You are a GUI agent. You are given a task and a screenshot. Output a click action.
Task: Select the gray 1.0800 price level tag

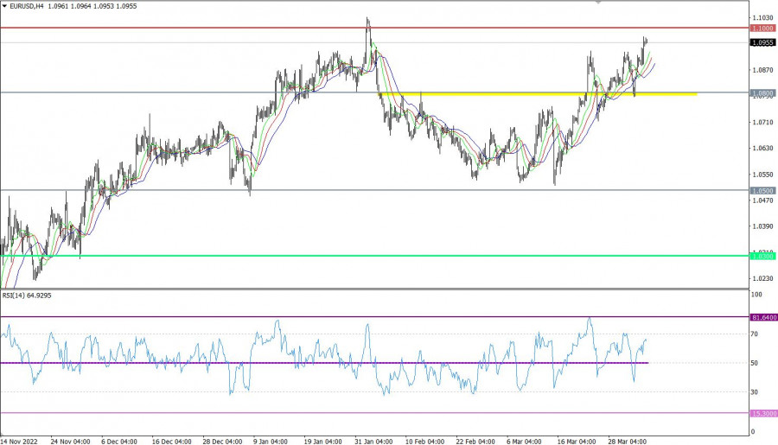(x=762, y=92)
